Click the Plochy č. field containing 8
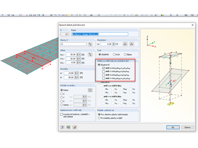 pos(73,44)
